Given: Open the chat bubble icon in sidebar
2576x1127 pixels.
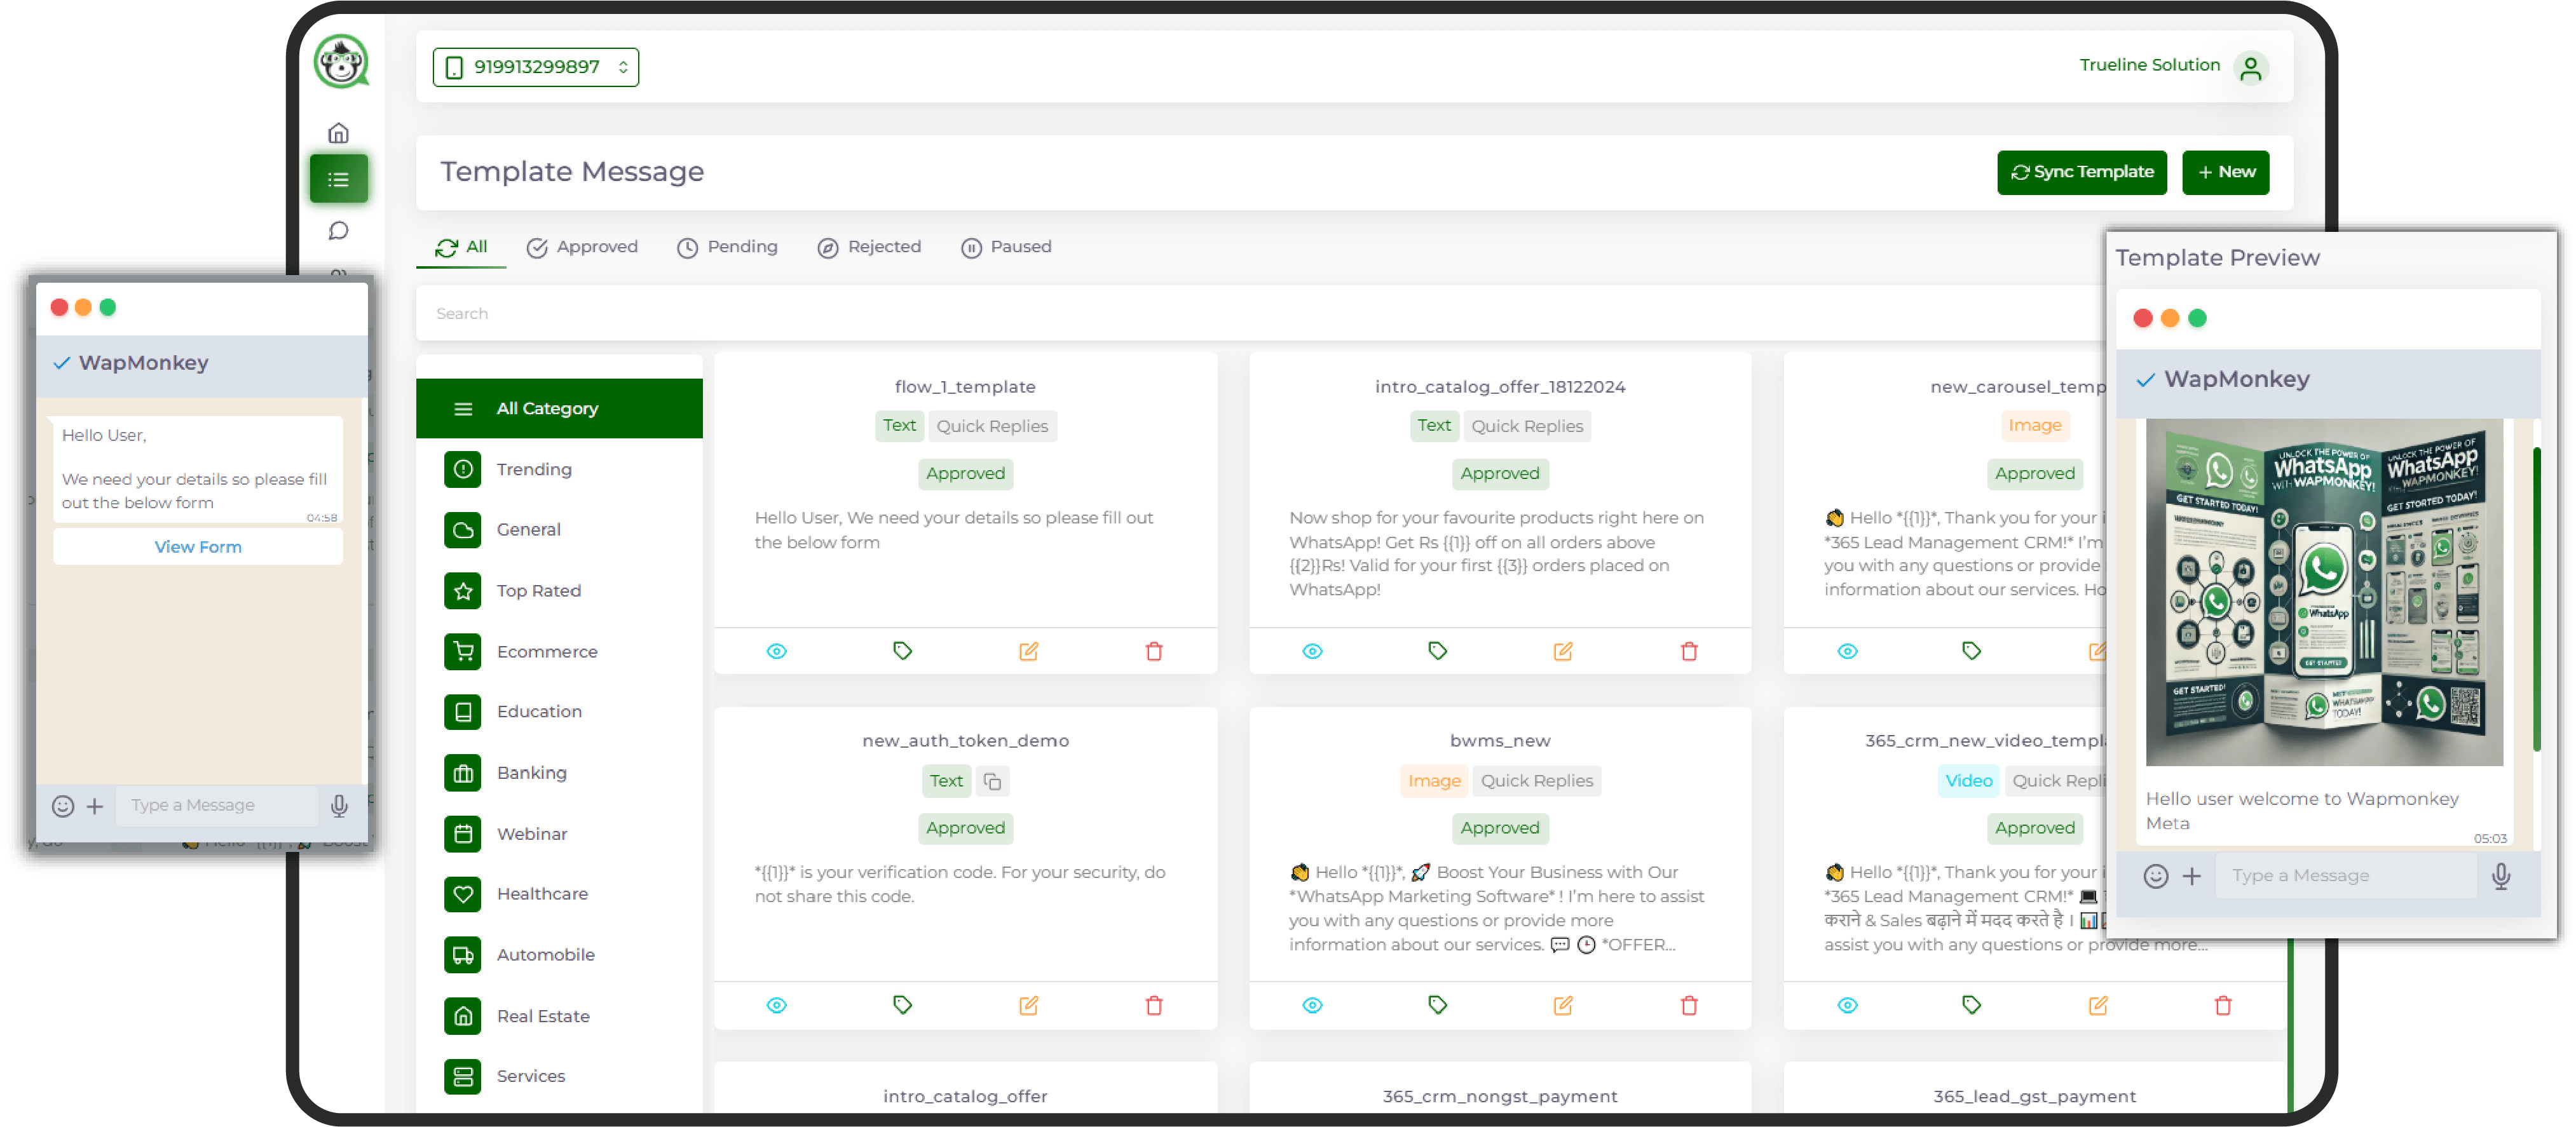Looking at the screenshot, I should (339, 231).
